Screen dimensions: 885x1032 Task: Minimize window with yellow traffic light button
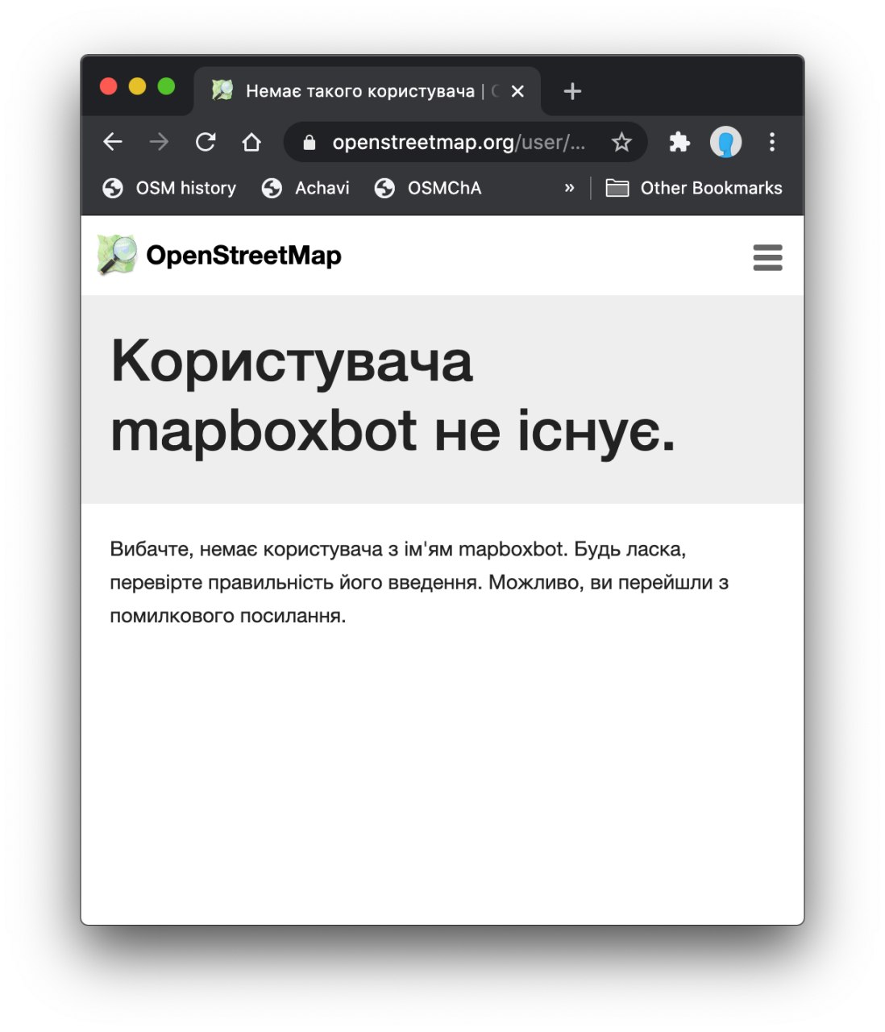coord(137,85)
